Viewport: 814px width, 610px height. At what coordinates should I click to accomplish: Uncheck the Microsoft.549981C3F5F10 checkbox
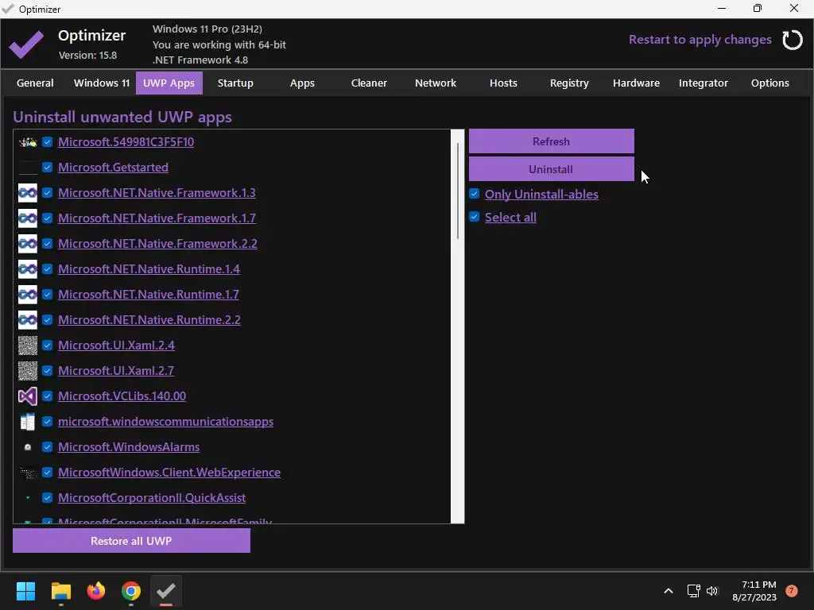47,141
